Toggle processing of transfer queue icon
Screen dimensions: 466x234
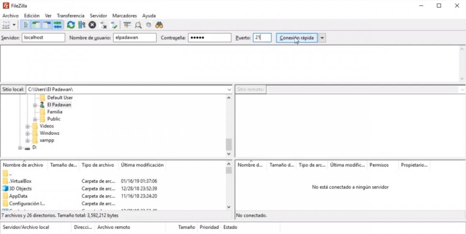tap(81, 25)
